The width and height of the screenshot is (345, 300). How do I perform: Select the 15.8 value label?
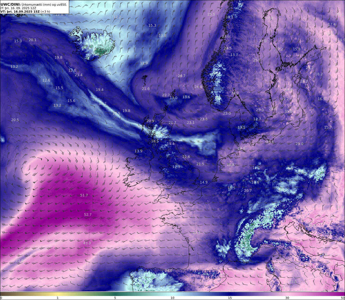pyautogui.click(x=297, y=49)
